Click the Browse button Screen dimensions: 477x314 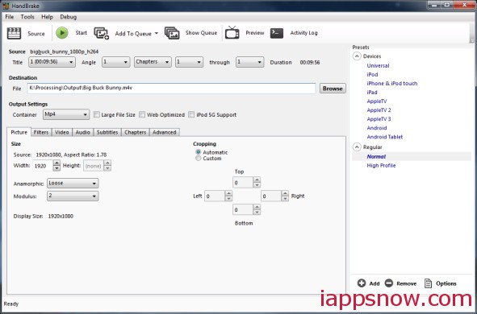click(333, 89)
